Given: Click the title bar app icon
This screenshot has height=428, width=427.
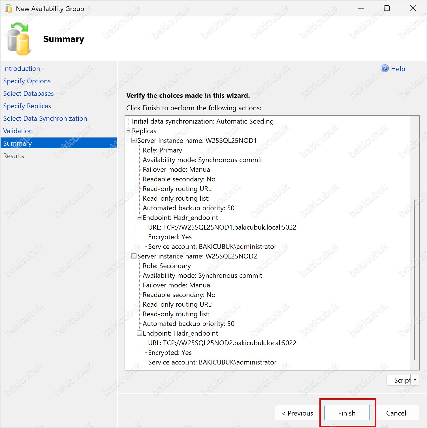Looking at the screenshot, I should (8, 9).
